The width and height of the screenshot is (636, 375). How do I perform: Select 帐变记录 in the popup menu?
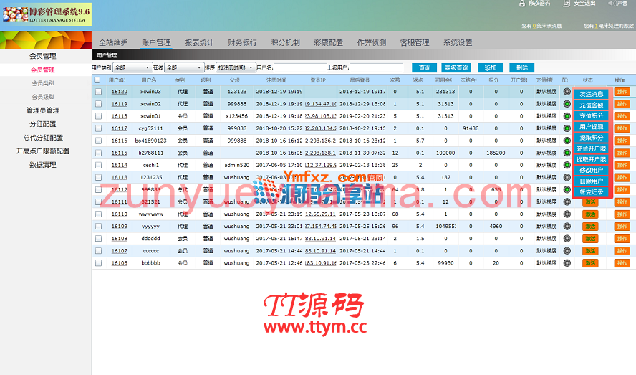coord(592,191)
